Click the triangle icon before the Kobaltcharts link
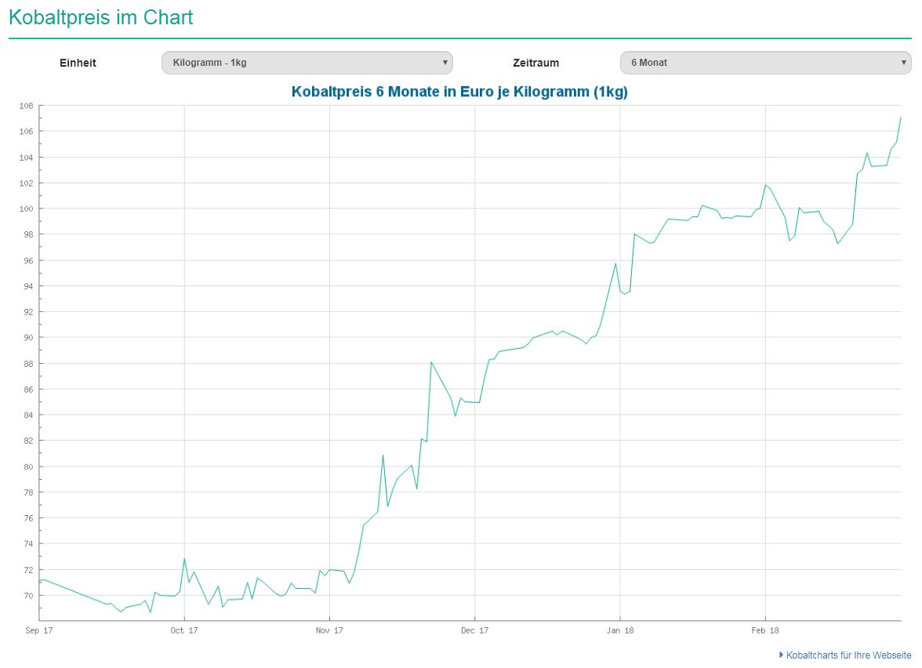Image resolution: width=922 pixels, height=668 pixels. (781, 654)
